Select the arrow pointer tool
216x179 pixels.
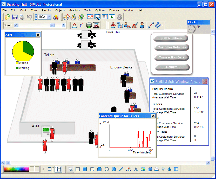[x=70, y=169]
